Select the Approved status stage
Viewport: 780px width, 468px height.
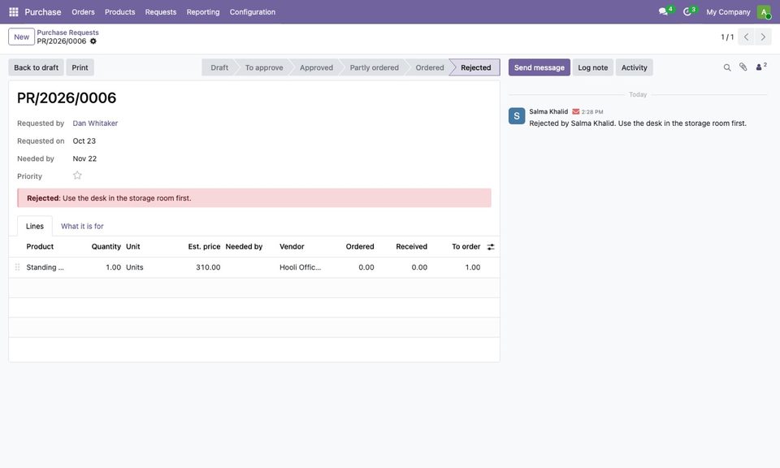coord(316,67)
